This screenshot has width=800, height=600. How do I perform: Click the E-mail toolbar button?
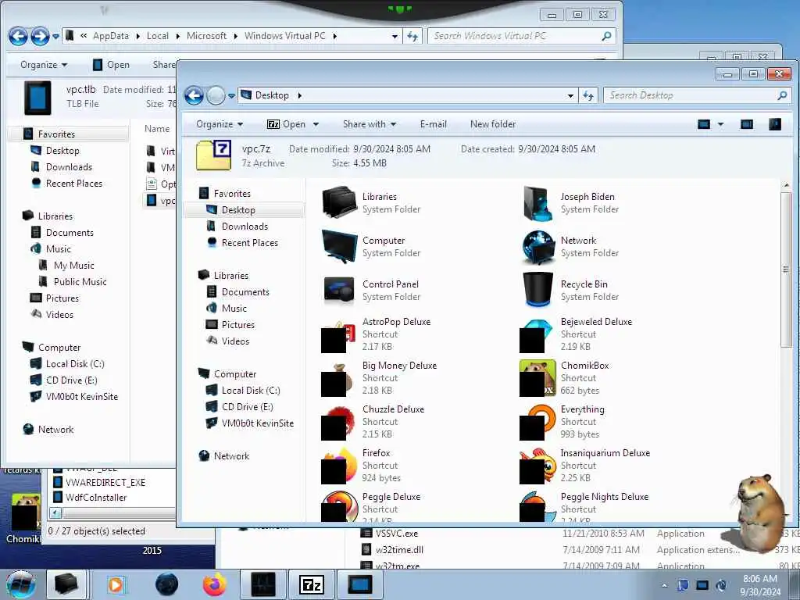pos(433,124)
